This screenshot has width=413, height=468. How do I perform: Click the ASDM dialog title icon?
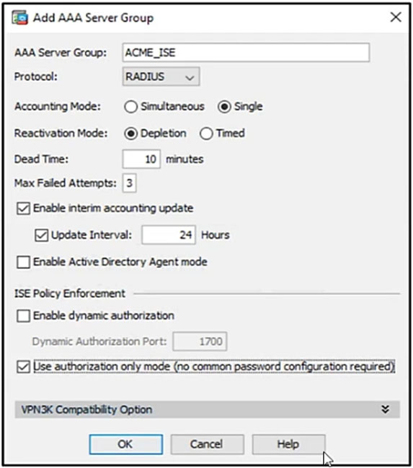20,17
